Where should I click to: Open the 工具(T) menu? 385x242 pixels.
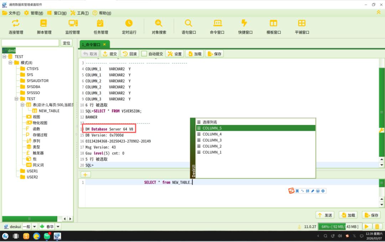(x=79, y=13)
